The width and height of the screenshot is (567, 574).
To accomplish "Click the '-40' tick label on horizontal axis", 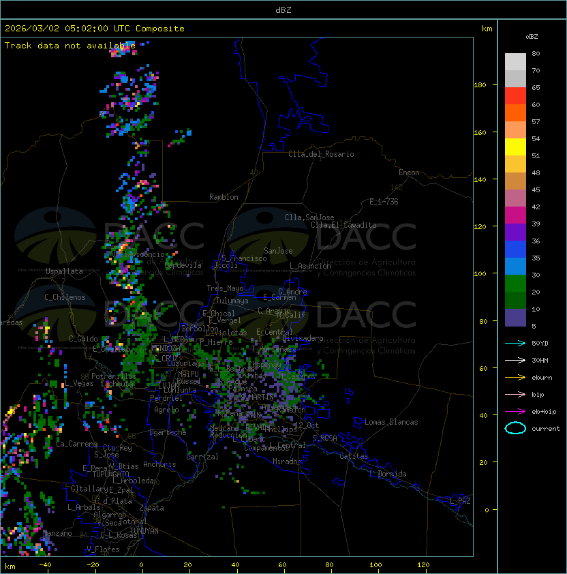I will 45,565.
